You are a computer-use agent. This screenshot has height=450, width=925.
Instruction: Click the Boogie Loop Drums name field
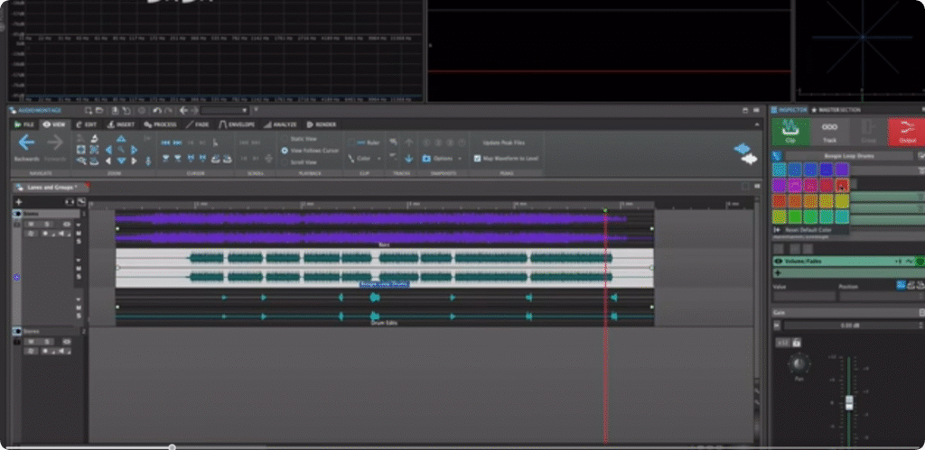(x=849, y=156)
